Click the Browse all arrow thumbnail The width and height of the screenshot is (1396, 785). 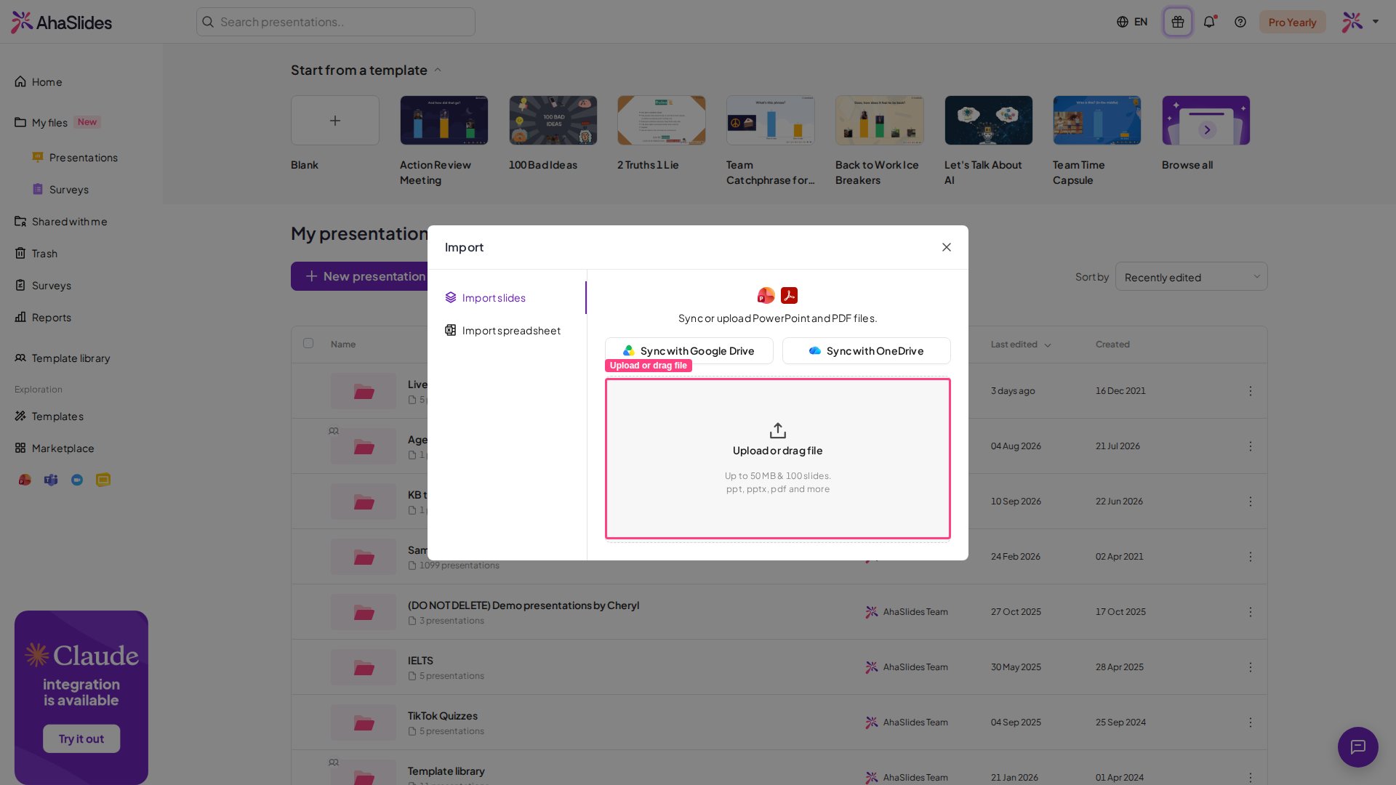1206,121
